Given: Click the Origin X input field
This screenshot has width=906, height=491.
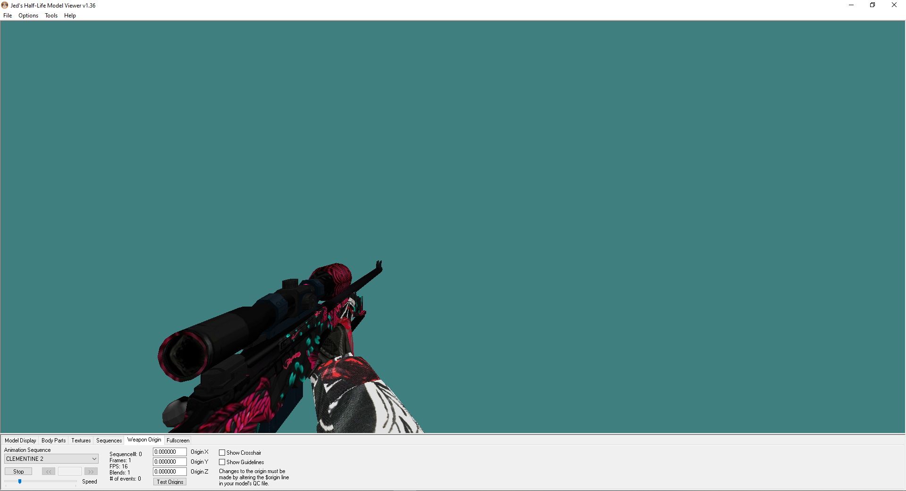Looking at the screenshot, I should [170, 452].
